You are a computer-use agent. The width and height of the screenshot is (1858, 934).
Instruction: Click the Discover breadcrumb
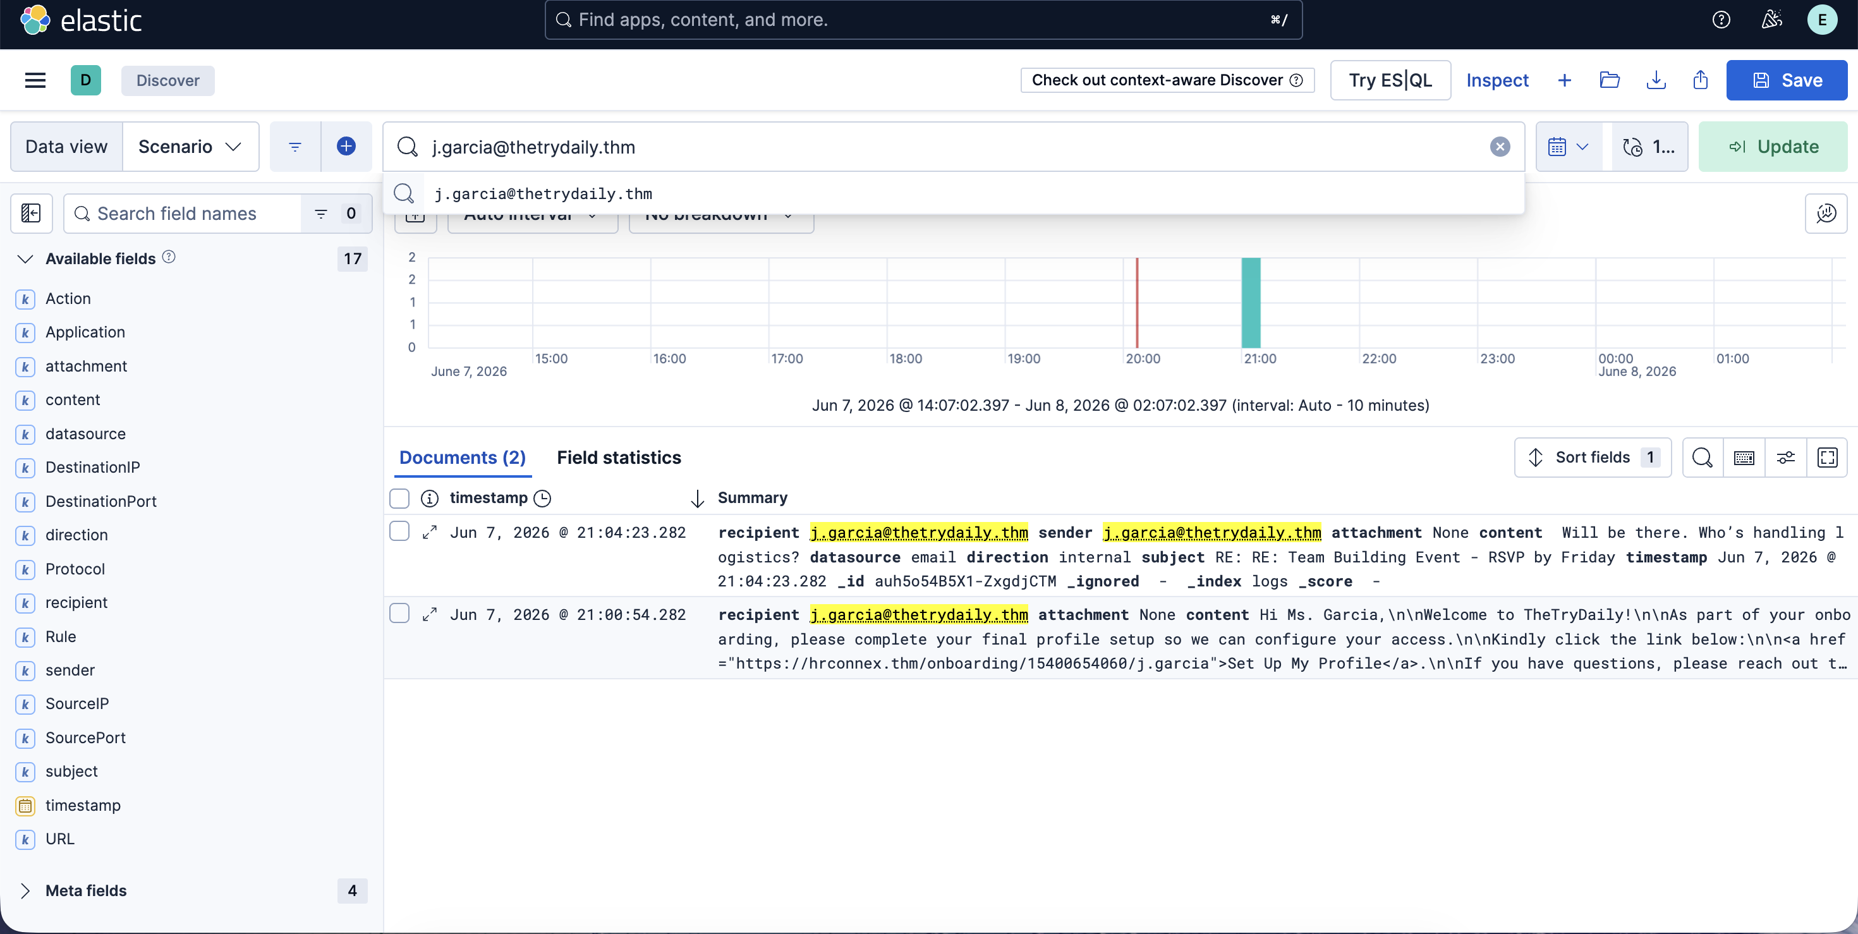167,80
